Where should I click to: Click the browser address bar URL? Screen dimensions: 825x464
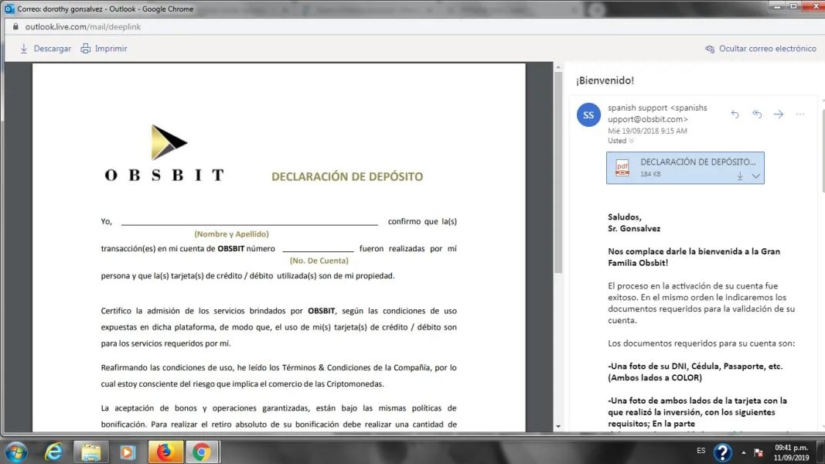[x=83, y=26]
